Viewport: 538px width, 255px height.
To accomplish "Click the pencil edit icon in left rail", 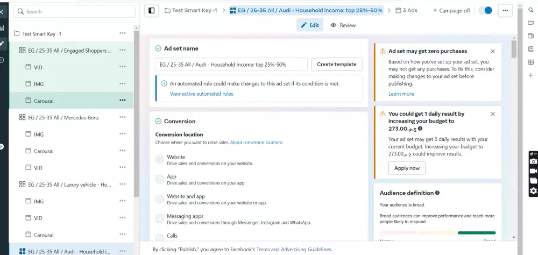I will pyautogui.click(x=3, y=43).
